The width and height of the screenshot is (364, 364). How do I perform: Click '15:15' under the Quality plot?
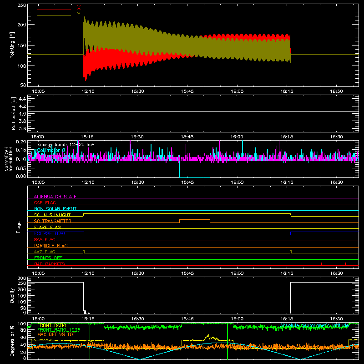coord(88,319)
